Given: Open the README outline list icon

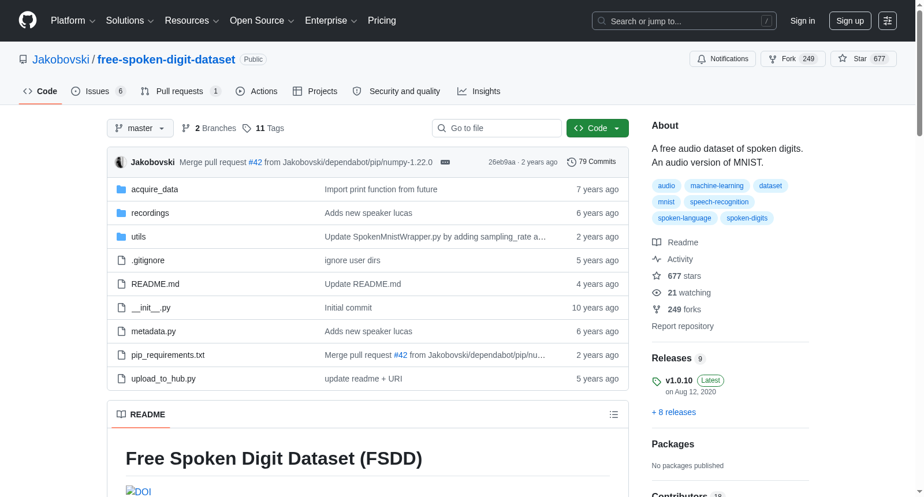Looking at the screenshot, I should (x=614, y=414).
